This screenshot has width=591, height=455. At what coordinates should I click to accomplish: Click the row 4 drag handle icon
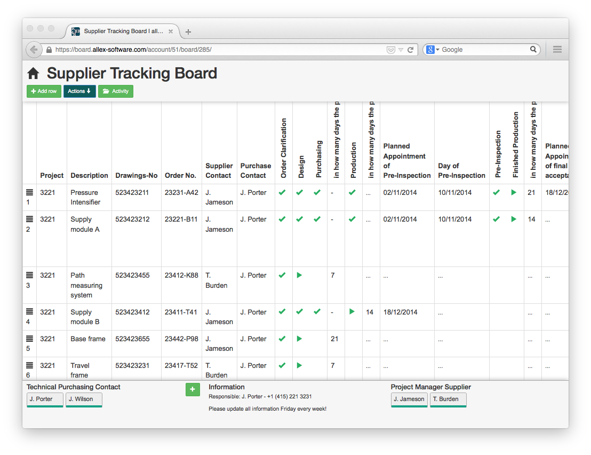click(x=29, y=312)
